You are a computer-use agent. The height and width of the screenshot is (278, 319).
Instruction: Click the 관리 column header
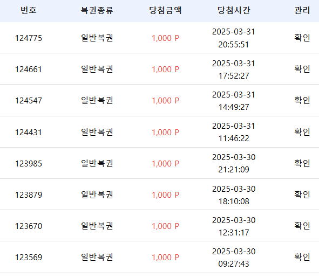click(x=302, y=10)
